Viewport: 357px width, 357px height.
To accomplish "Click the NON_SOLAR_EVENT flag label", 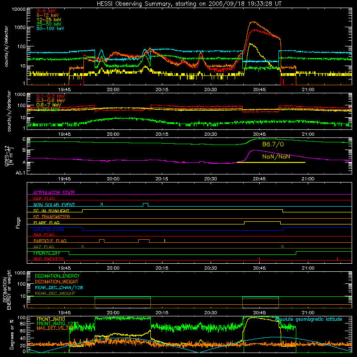I will coord(54,205).
